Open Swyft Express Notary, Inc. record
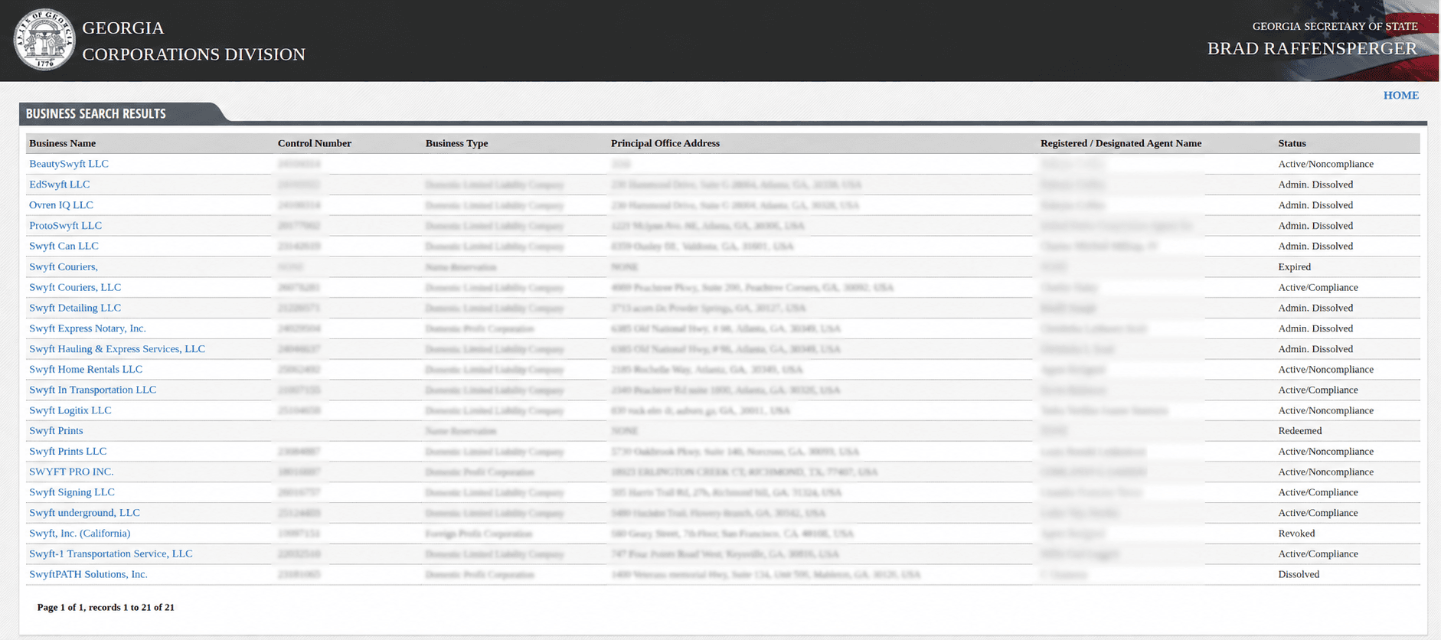Screen dimensions: 1441x640 point(87,328)
